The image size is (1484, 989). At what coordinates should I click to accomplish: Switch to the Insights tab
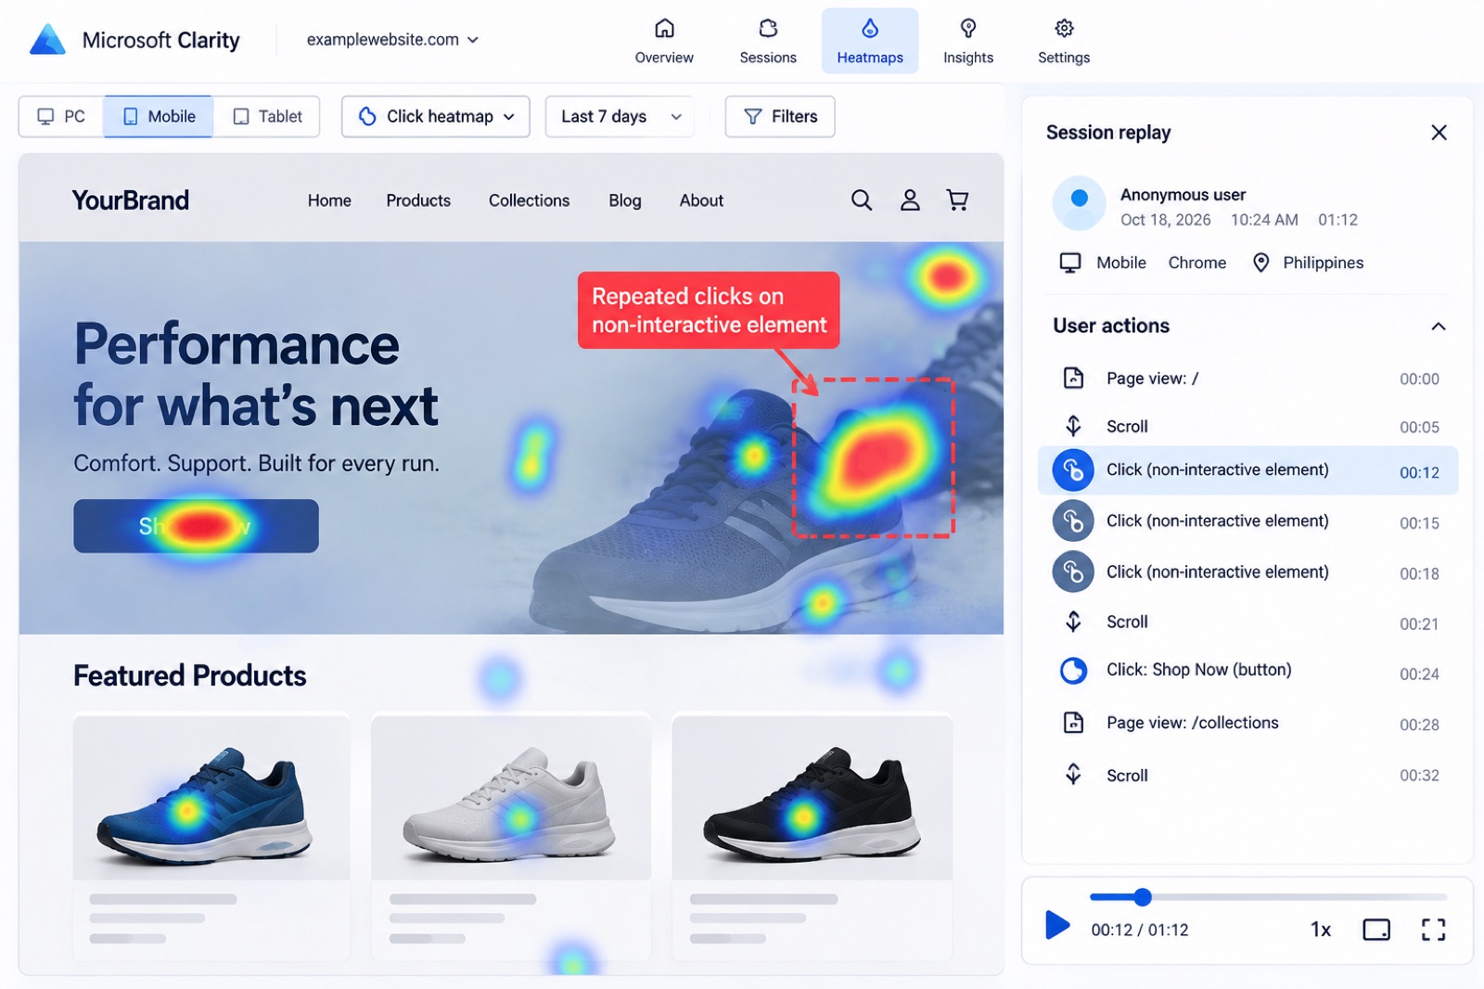(968, 42)
